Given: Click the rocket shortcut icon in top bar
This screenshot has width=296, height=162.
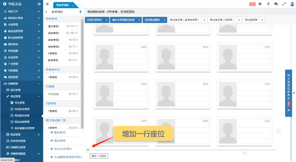Looking at the screenshot, I should pos(268,4).
